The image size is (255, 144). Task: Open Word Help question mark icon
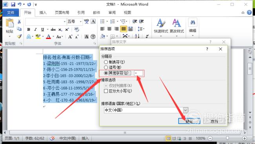249,12
